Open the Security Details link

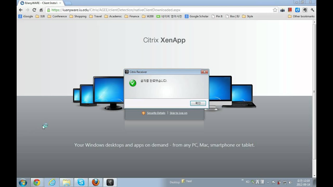point(156,113)
